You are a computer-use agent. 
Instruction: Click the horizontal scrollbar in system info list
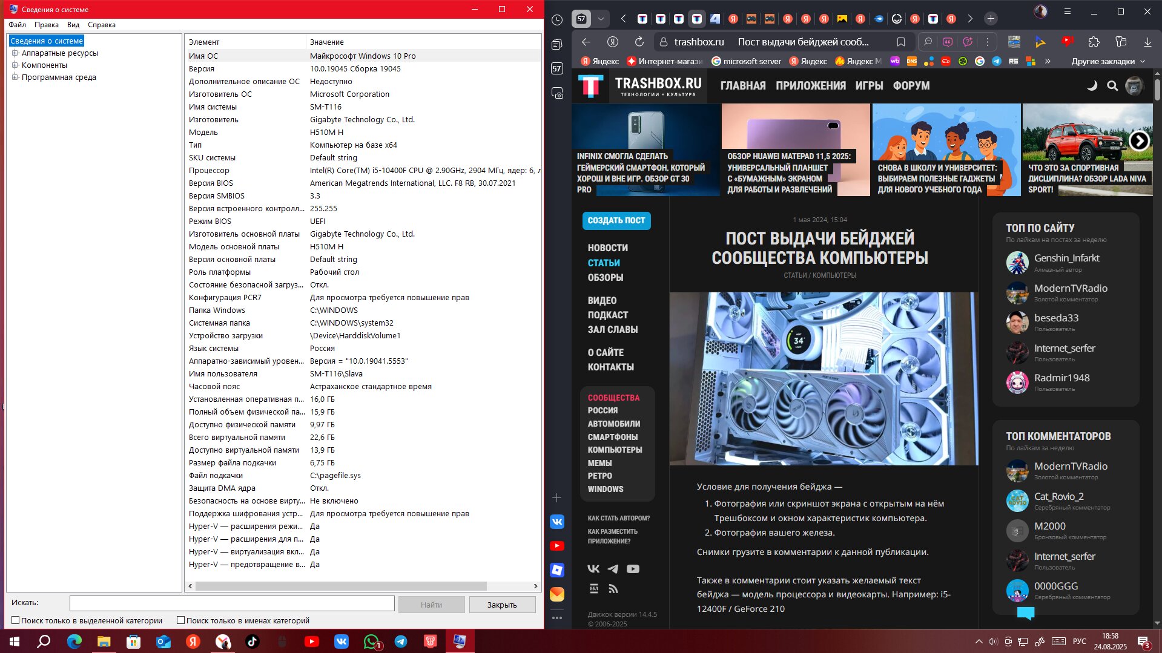pyautogui.click(x=341, y=586)
